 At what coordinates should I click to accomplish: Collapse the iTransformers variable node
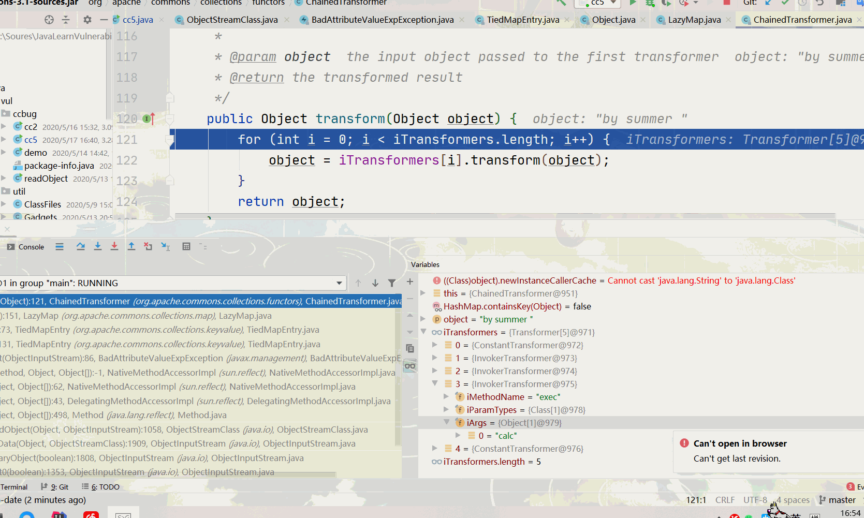tap(423, 332)
